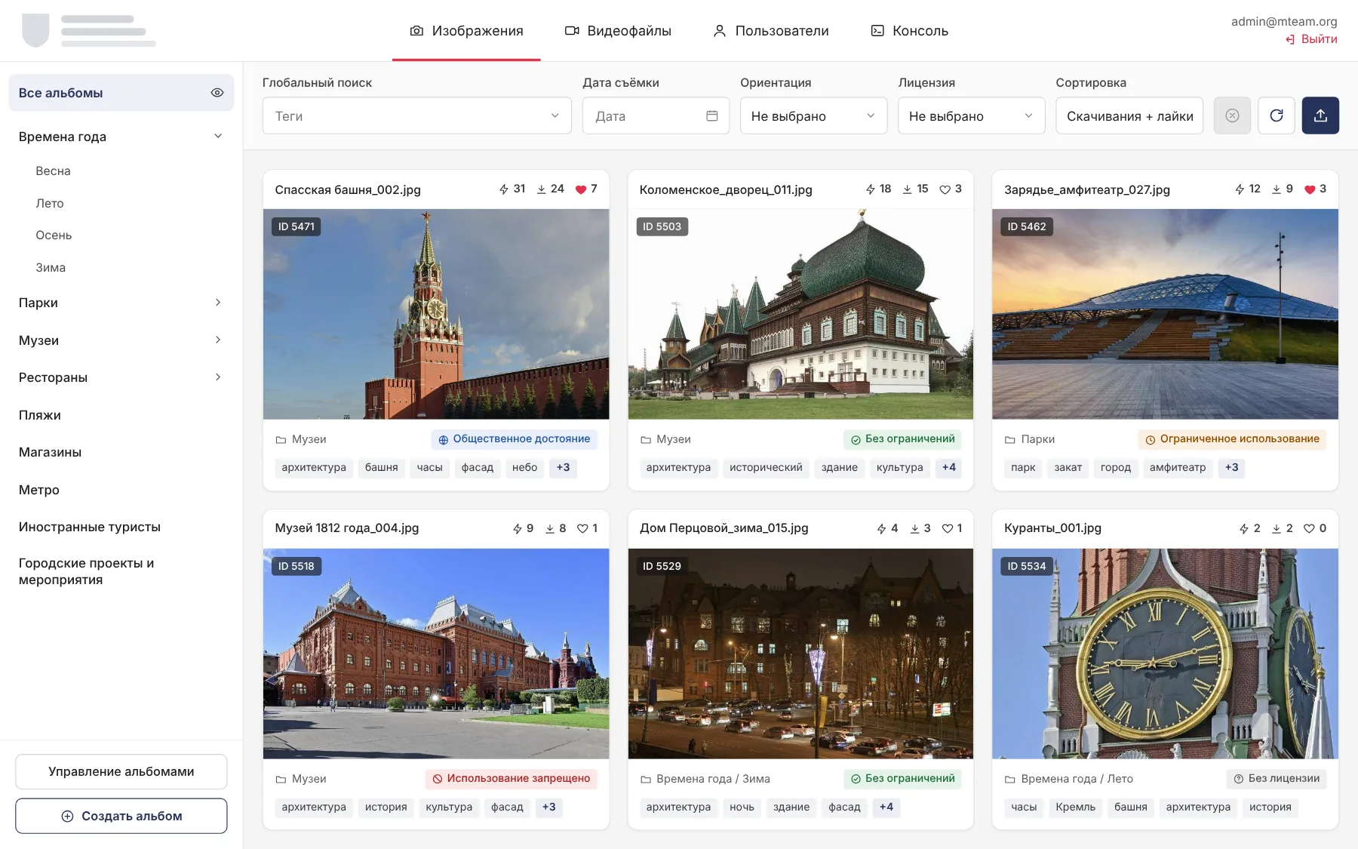Click the refresh icon button
1358x849 pixels.
click(1277, 115)
